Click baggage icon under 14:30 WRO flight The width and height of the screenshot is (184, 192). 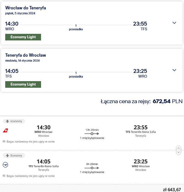pos(4,141)
